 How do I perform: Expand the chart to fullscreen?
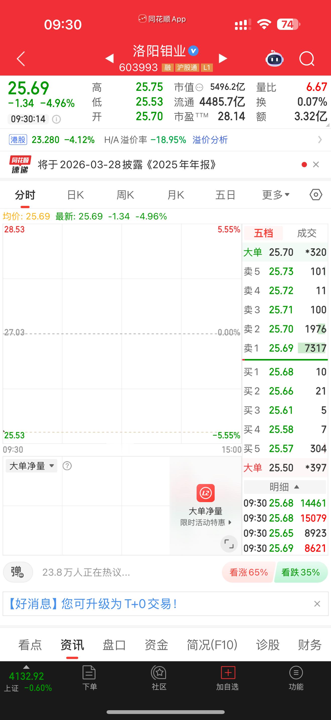(229, 544)
